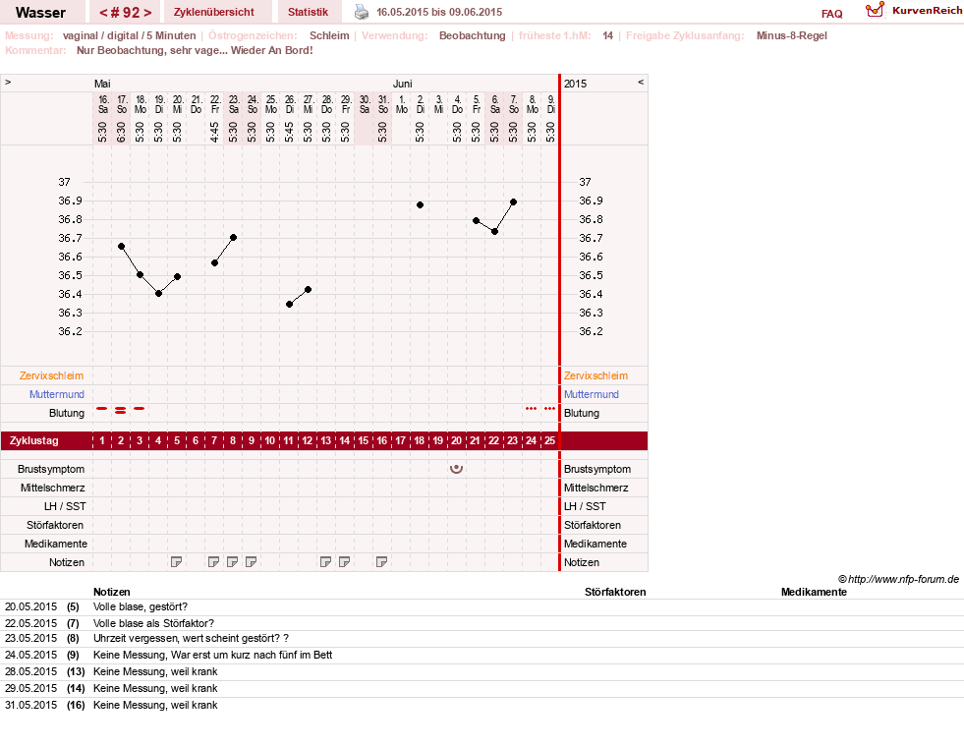
Task: Open the Statistik tab
Action: tap(308, 12)
